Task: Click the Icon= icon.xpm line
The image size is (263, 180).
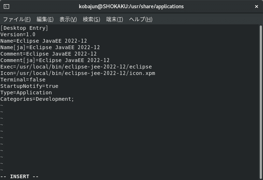Action: pyautogui.click(x=78, y=73)
